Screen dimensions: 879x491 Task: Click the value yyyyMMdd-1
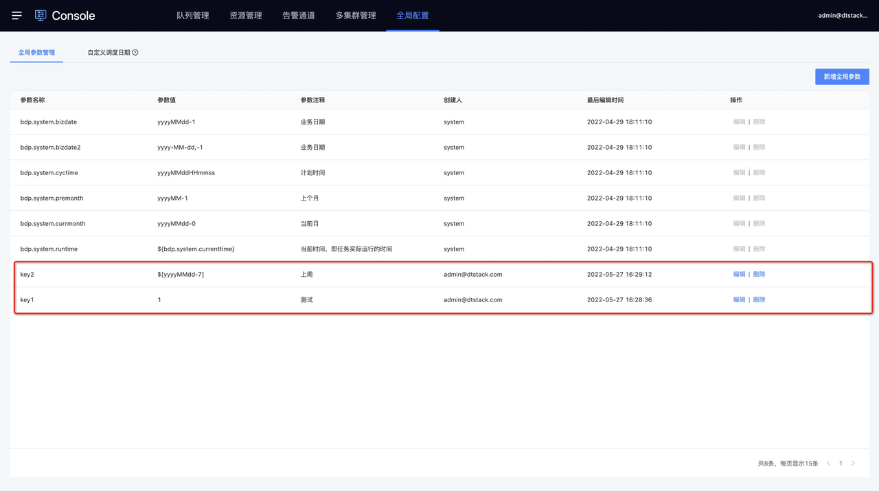coord(176,122)
